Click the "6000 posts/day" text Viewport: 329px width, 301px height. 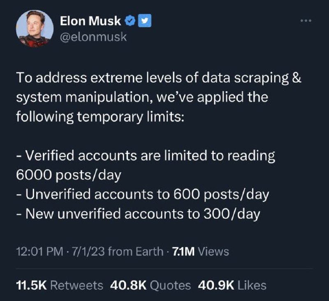(x=69, y=175)
